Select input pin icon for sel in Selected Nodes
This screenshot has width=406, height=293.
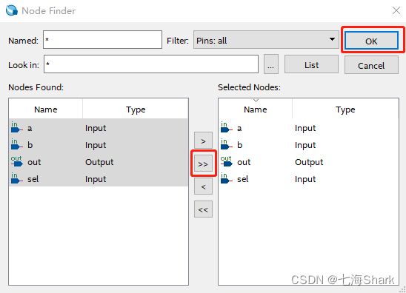coord(226,178)
